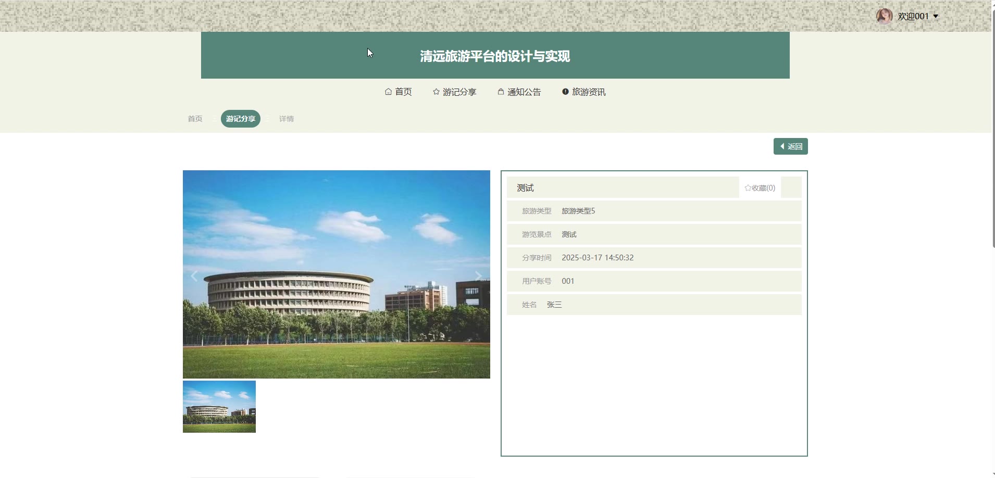Screen dimensions: 995x478
Task: Click the main building carousel image
Action: click(337, 274)
